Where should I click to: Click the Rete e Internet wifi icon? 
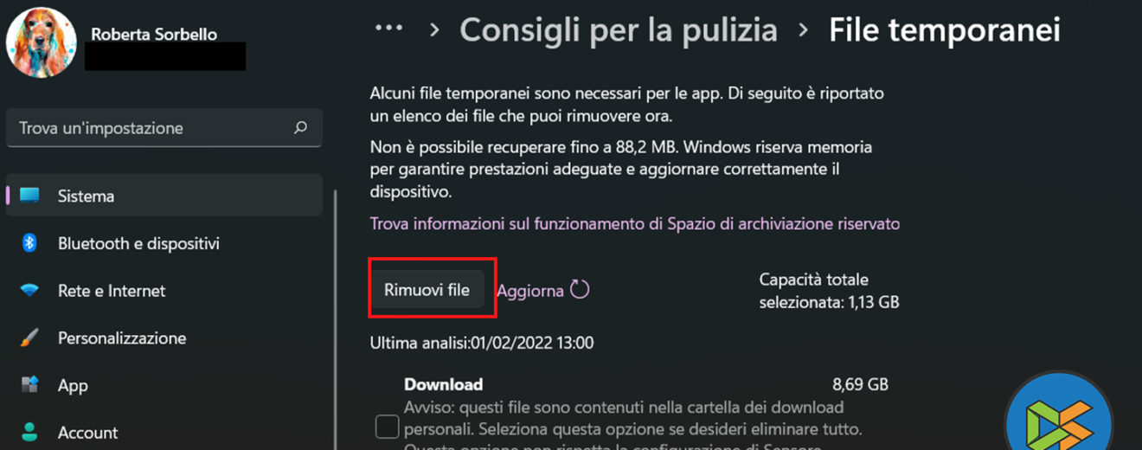click(29, 291)
